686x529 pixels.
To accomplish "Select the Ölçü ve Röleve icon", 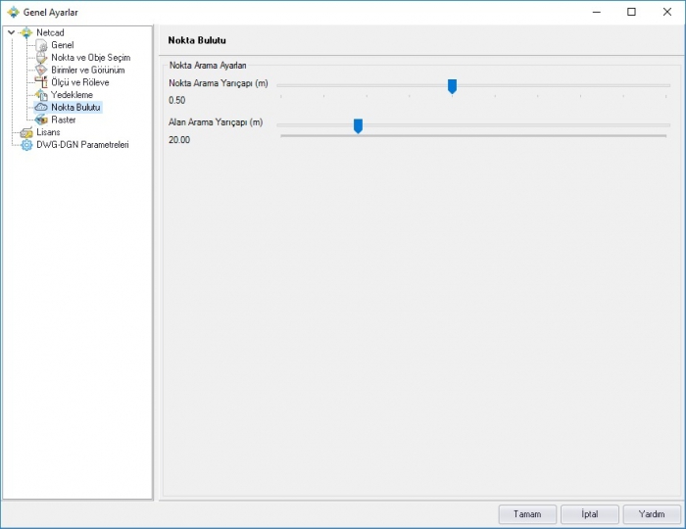I will pyautogui.click(x=41, y=82).
